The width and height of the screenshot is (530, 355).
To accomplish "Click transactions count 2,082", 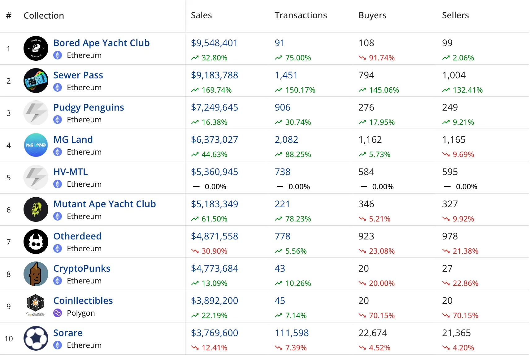I will point(286,139).
